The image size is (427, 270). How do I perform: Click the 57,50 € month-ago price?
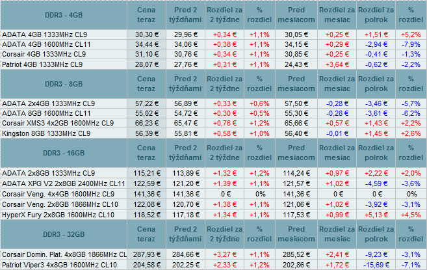[x=296, y=103]
